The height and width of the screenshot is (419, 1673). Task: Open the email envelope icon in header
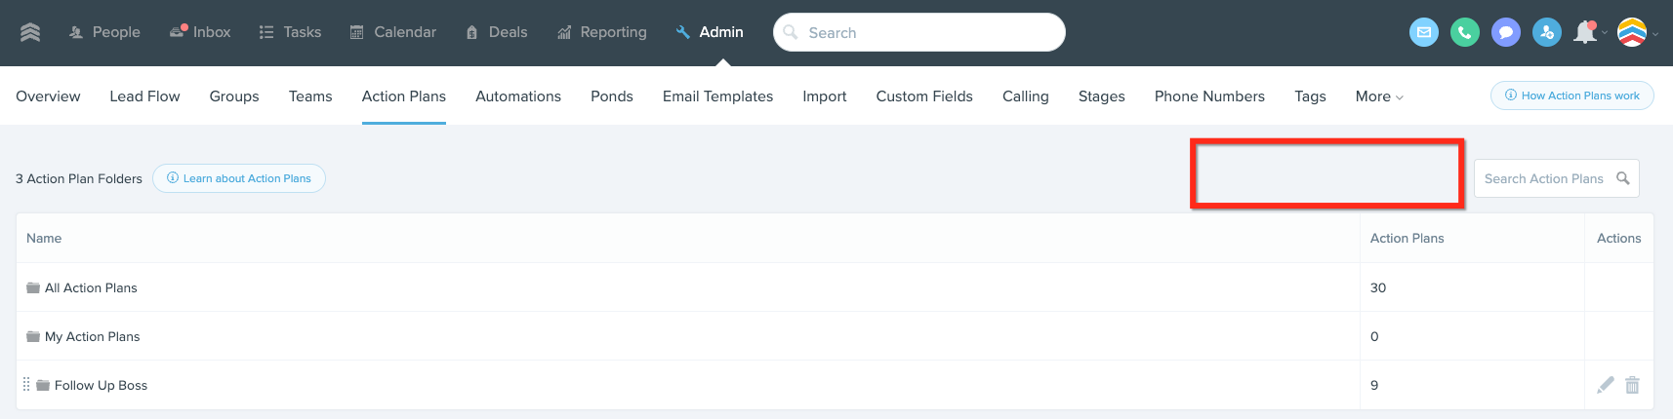point(1424,32)
